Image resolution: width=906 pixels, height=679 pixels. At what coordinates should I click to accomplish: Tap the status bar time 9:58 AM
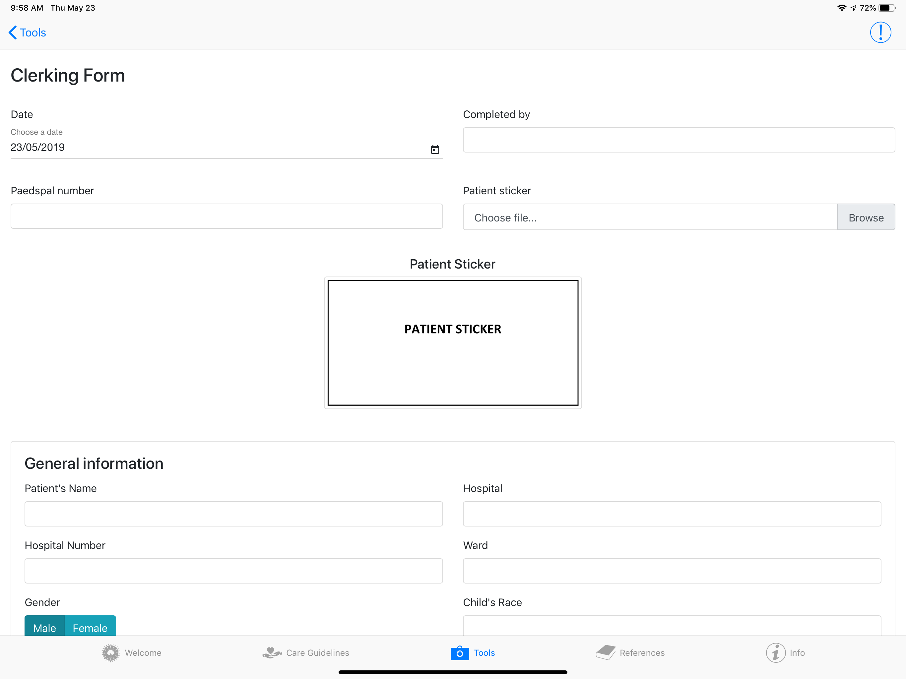click(27, 8)
